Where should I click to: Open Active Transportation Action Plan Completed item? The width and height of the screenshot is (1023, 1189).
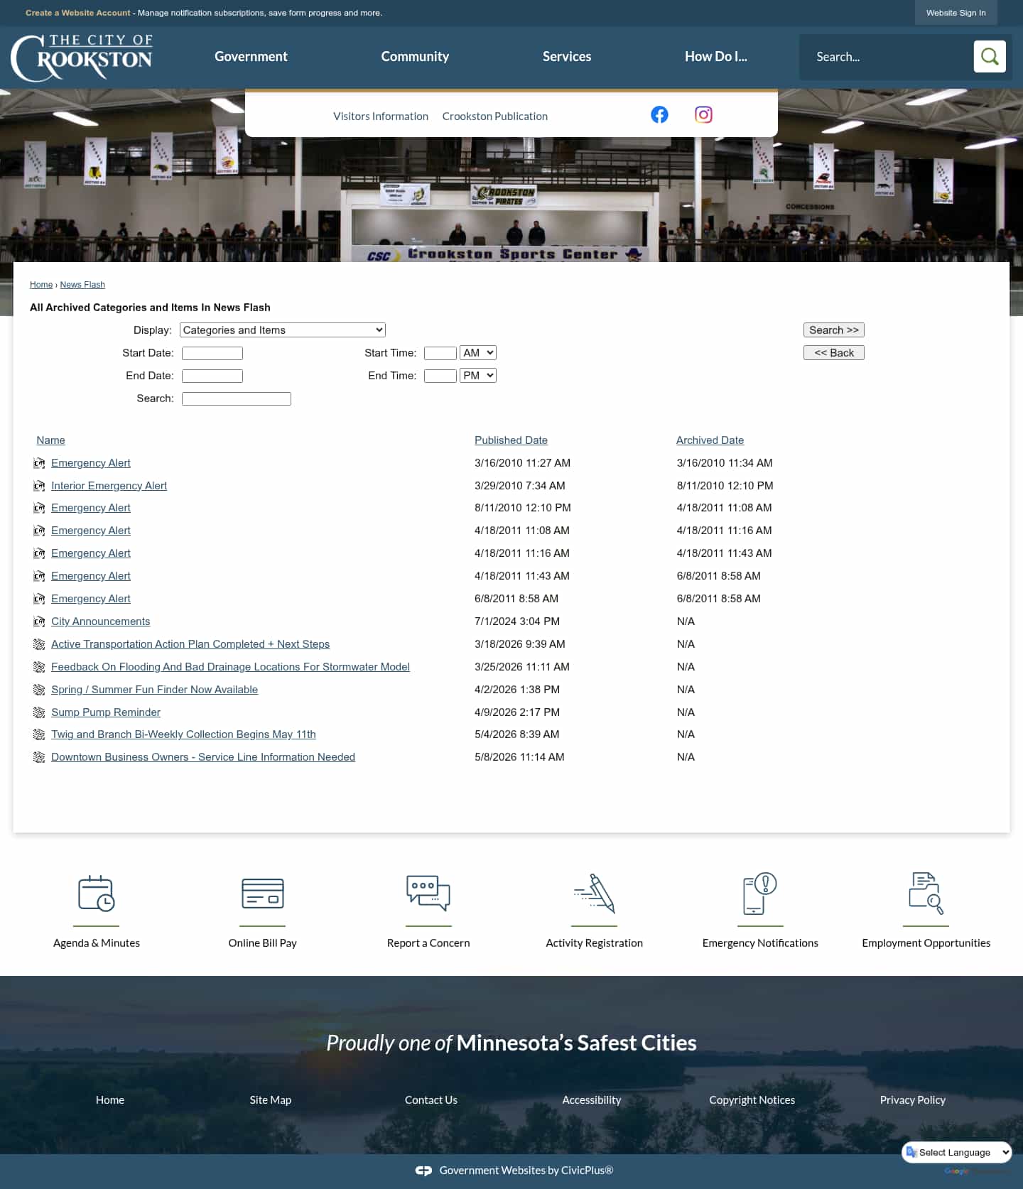coord(190,644)
